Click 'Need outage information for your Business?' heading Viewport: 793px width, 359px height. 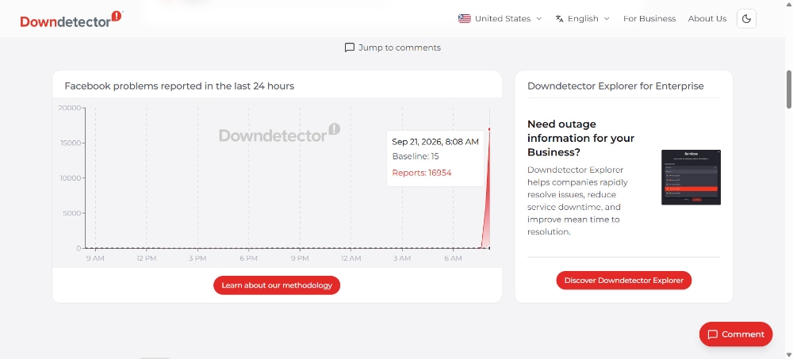580,138
